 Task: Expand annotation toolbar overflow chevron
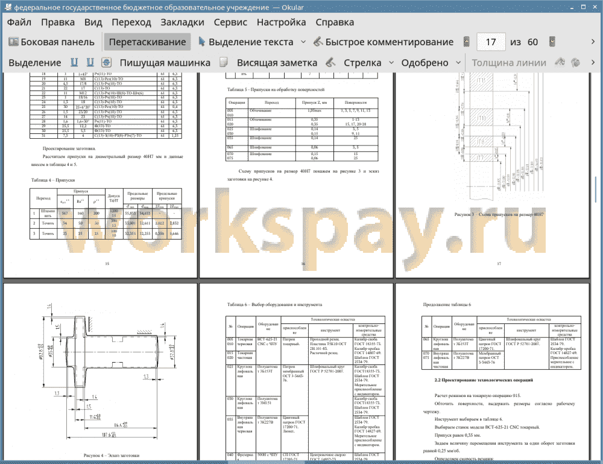point(593,62)
